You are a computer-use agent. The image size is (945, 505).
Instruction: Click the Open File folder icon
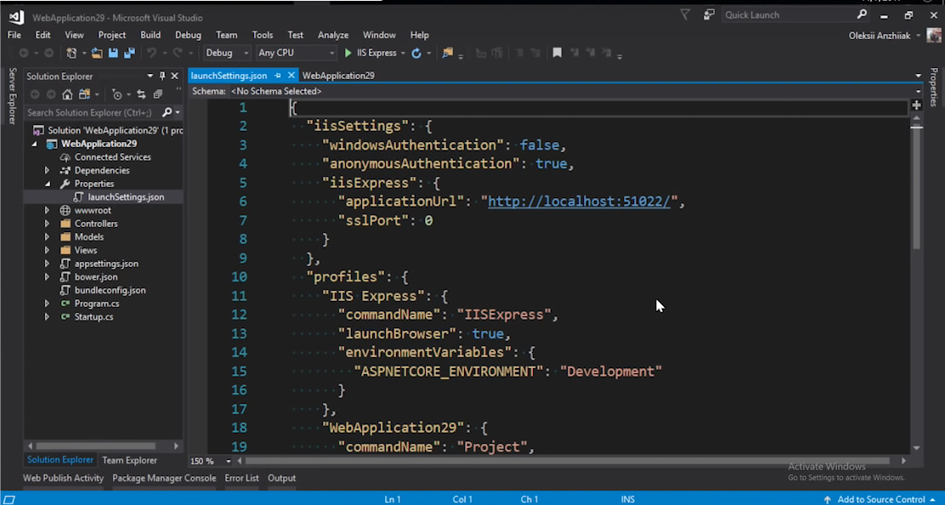pos(96,53)
